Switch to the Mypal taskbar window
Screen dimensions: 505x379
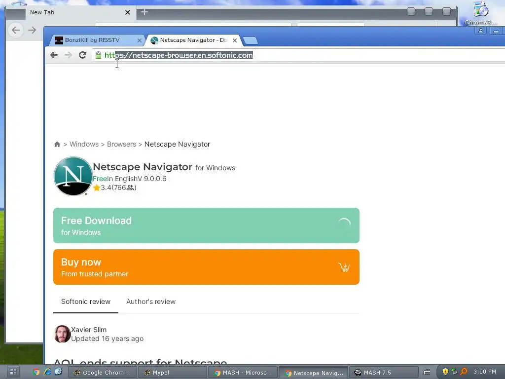(172, 373)
